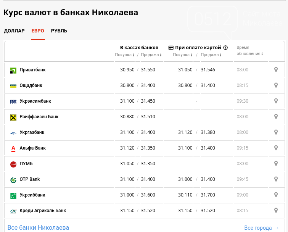Sort by cash desk Покупка rate

tap(124, 55)
